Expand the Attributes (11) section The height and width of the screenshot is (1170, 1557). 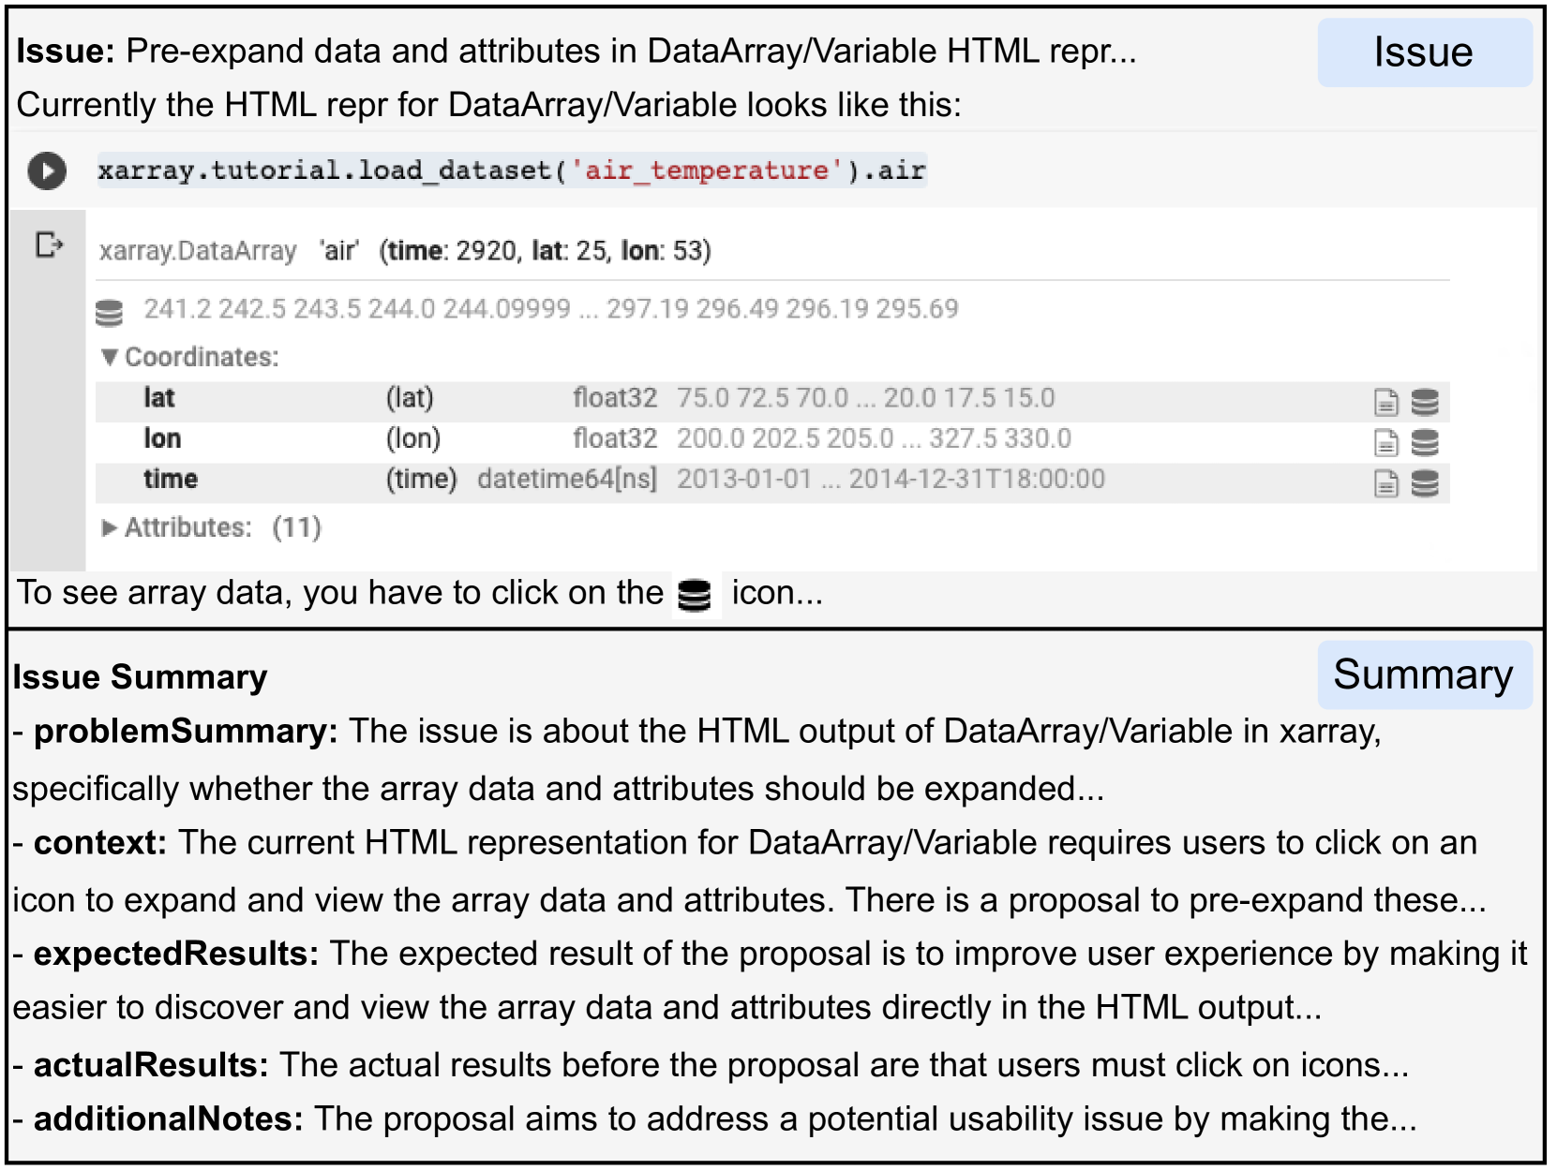tap(111, 528)
